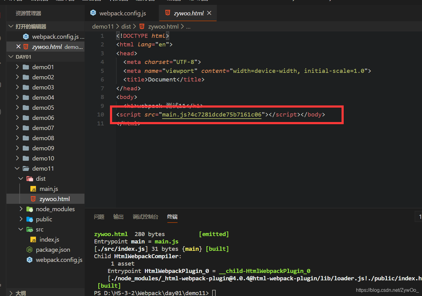This screenshot has width=422, height=296.
Task: Expand the demo02 folder chevron
Action: (17, 77)
